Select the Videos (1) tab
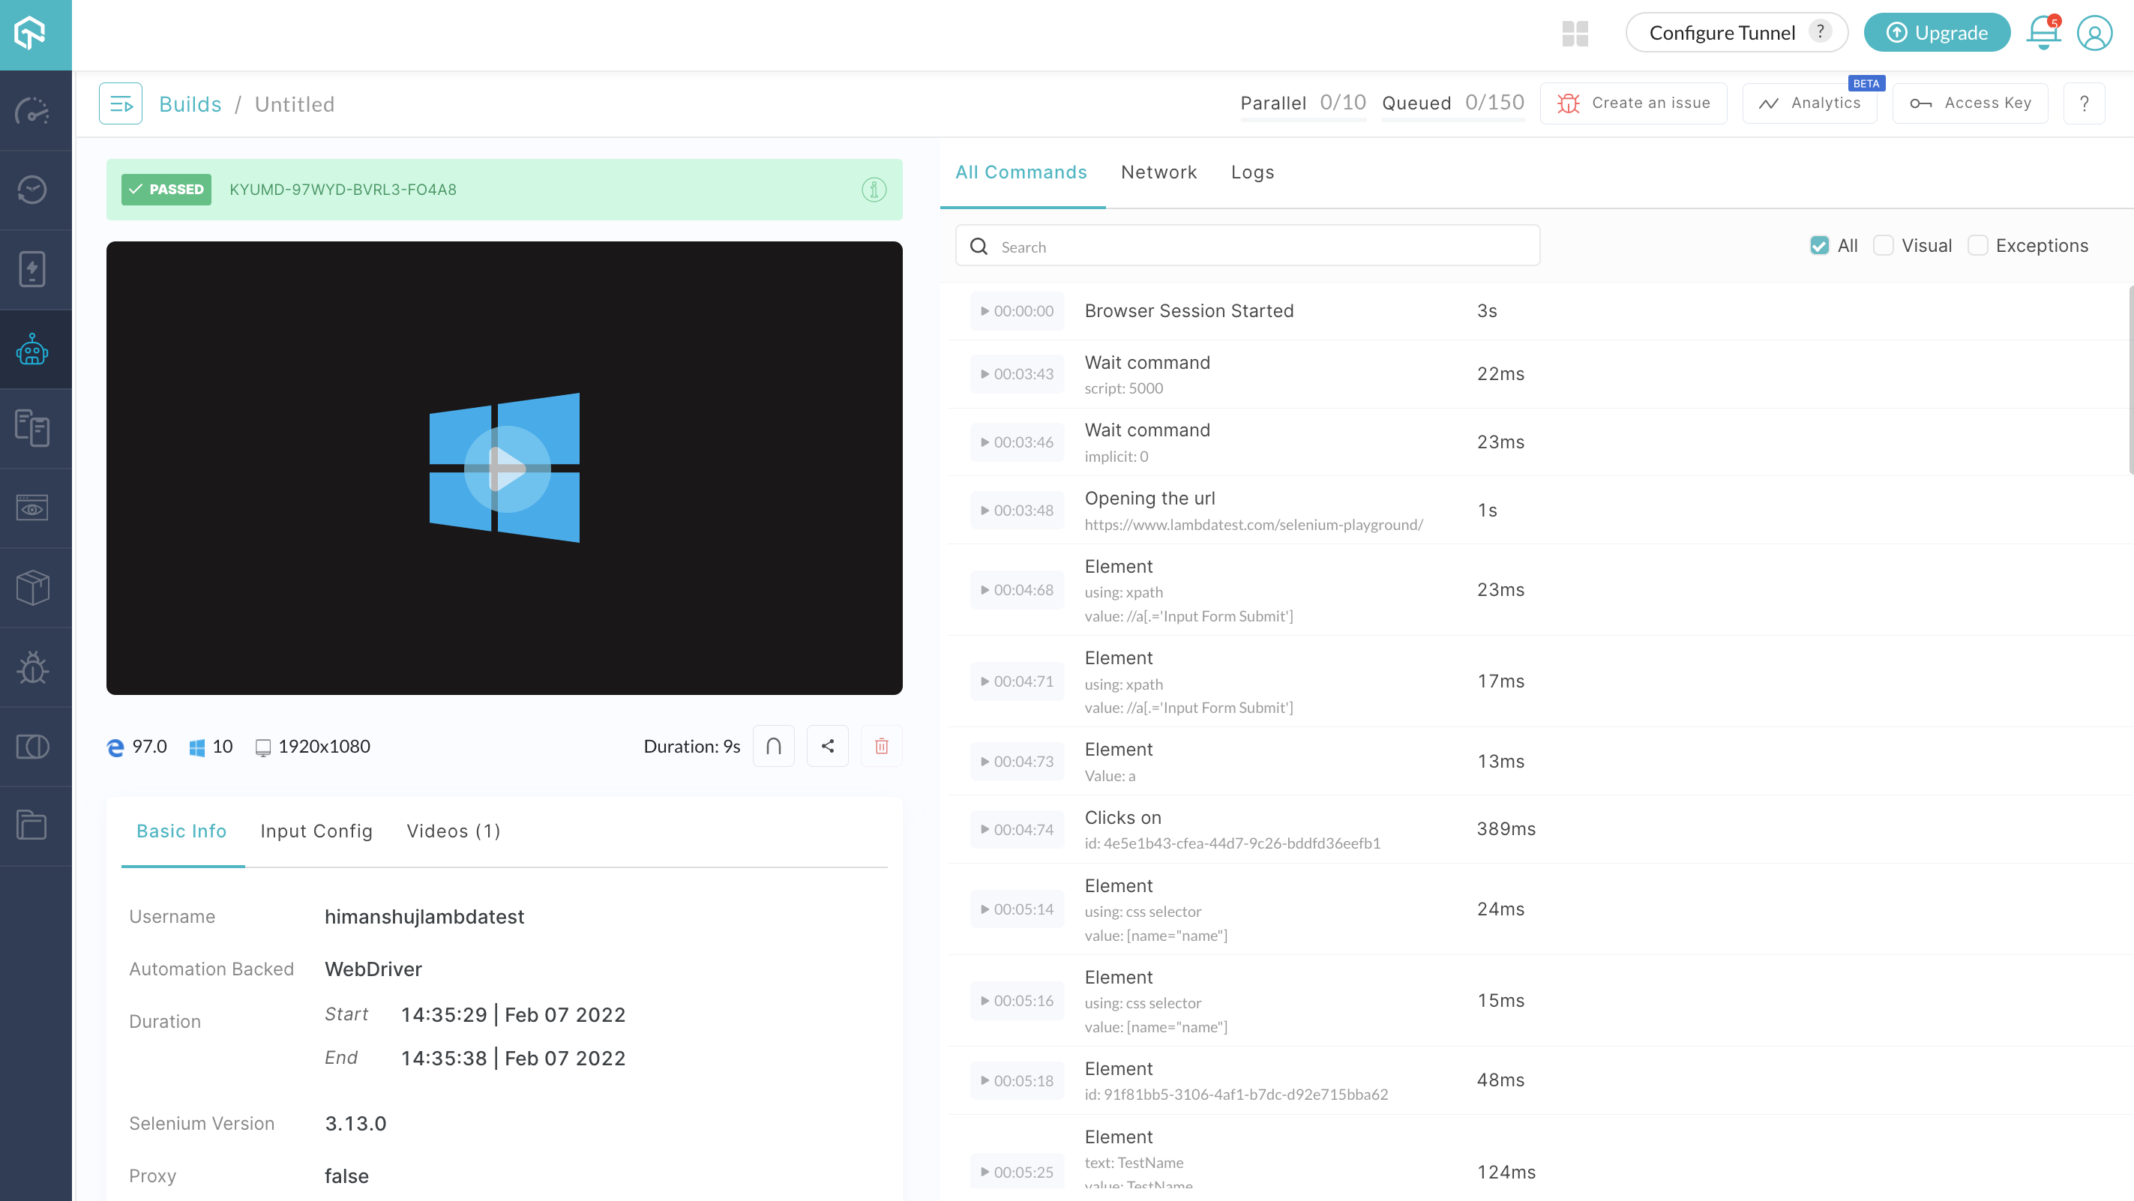 (x=453, y=831)
